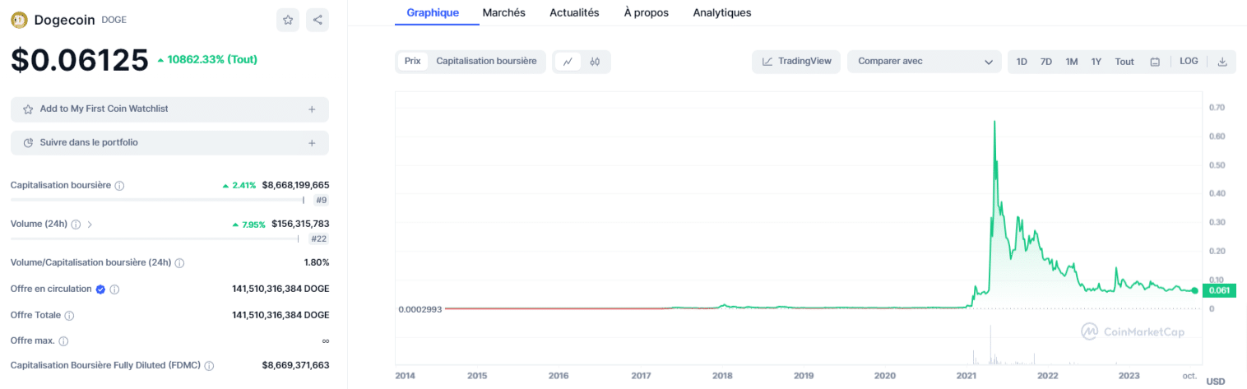Viewport: 1247px width, 389px height.
Task: Open the Marchés tab
Action: 503,13
